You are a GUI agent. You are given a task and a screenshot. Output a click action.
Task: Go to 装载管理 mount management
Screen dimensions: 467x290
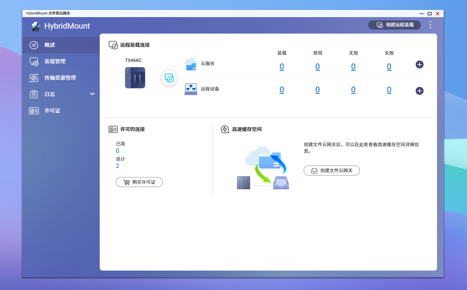(x=55, y=62)
